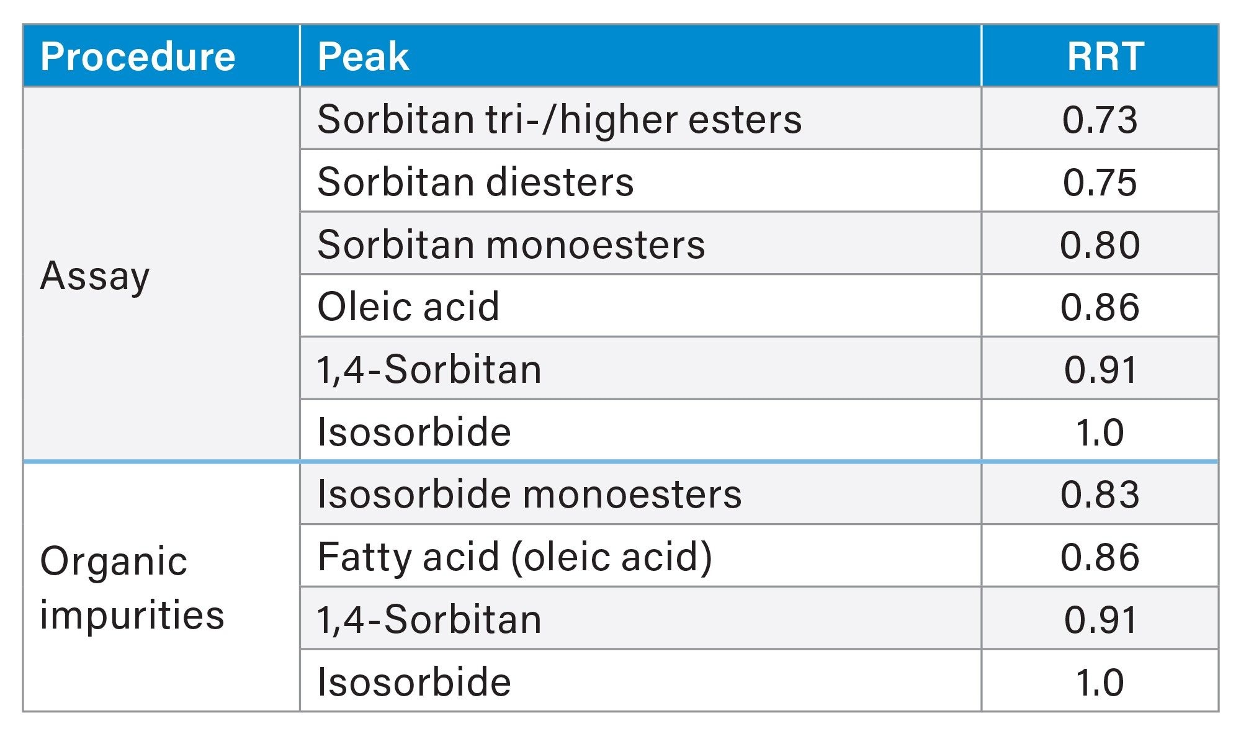The width and height of the screenshot is (1241, 739).
Task: Click 1,4-Sorbitan in the Assay section
Action: pyautogui.click(x=429, y=369)
